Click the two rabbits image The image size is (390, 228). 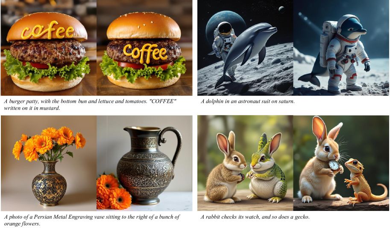point(245,163)
